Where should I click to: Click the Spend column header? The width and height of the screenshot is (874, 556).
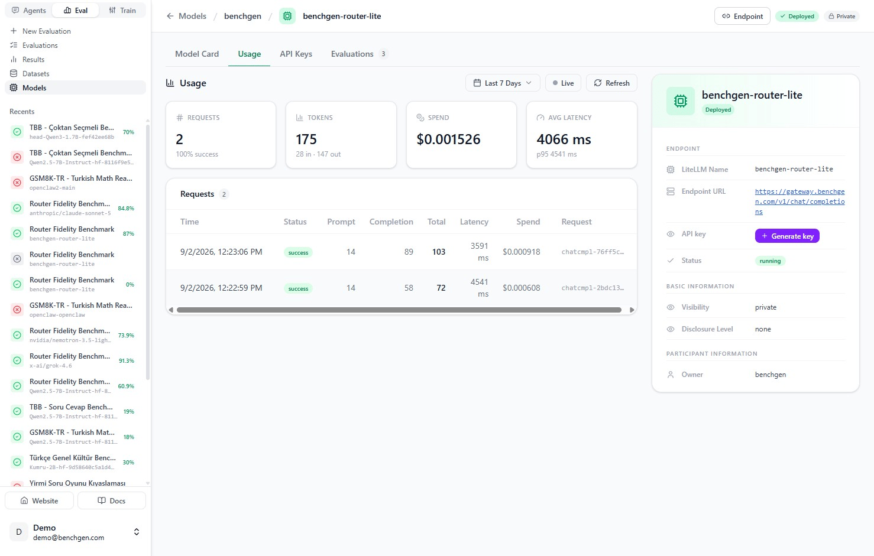[x=528, y=222]
